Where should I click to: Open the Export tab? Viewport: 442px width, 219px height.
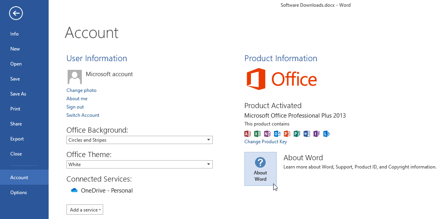click(x=17, y=139)
